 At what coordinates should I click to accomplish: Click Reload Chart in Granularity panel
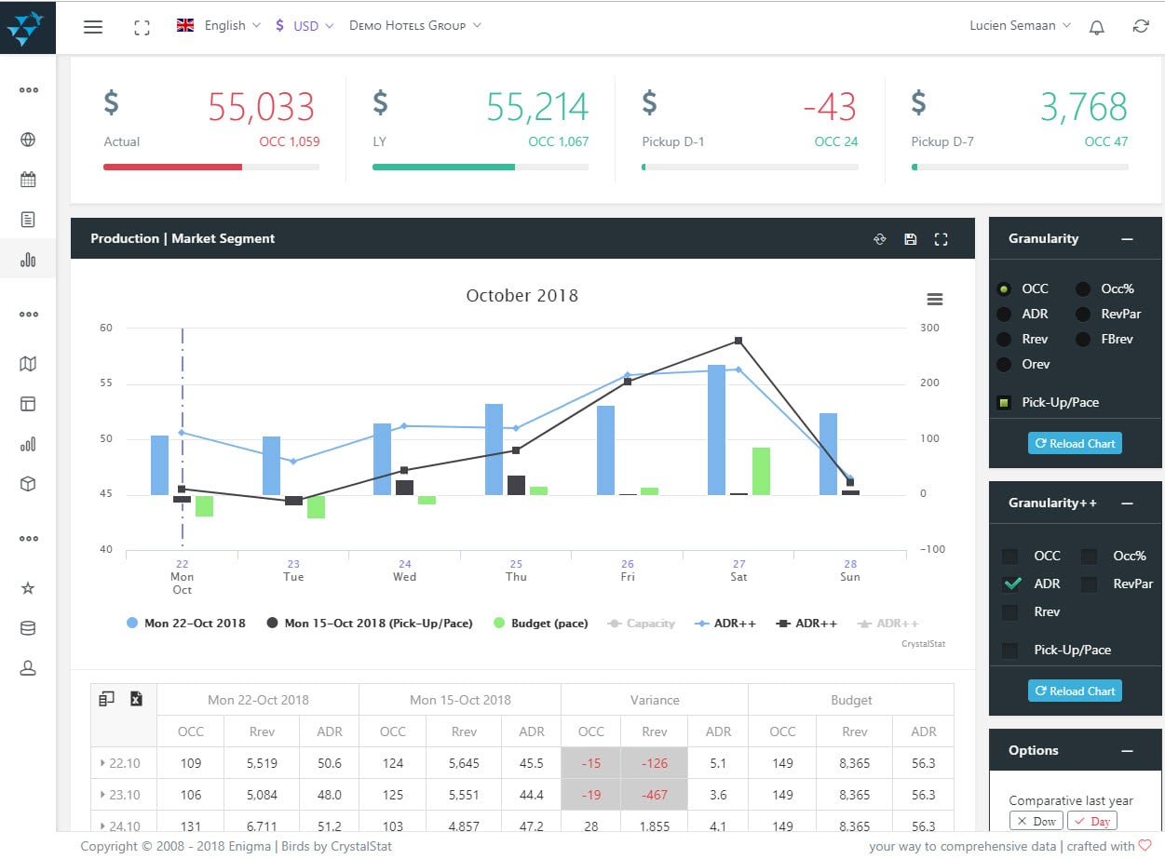click(x=1075, y=444)
